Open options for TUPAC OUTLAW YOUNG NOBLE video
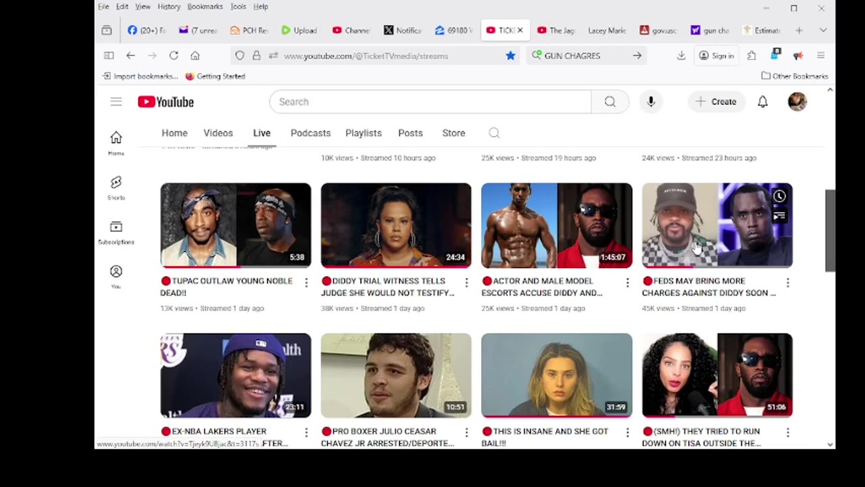The image size is (865, 487). tap(306, 282)
